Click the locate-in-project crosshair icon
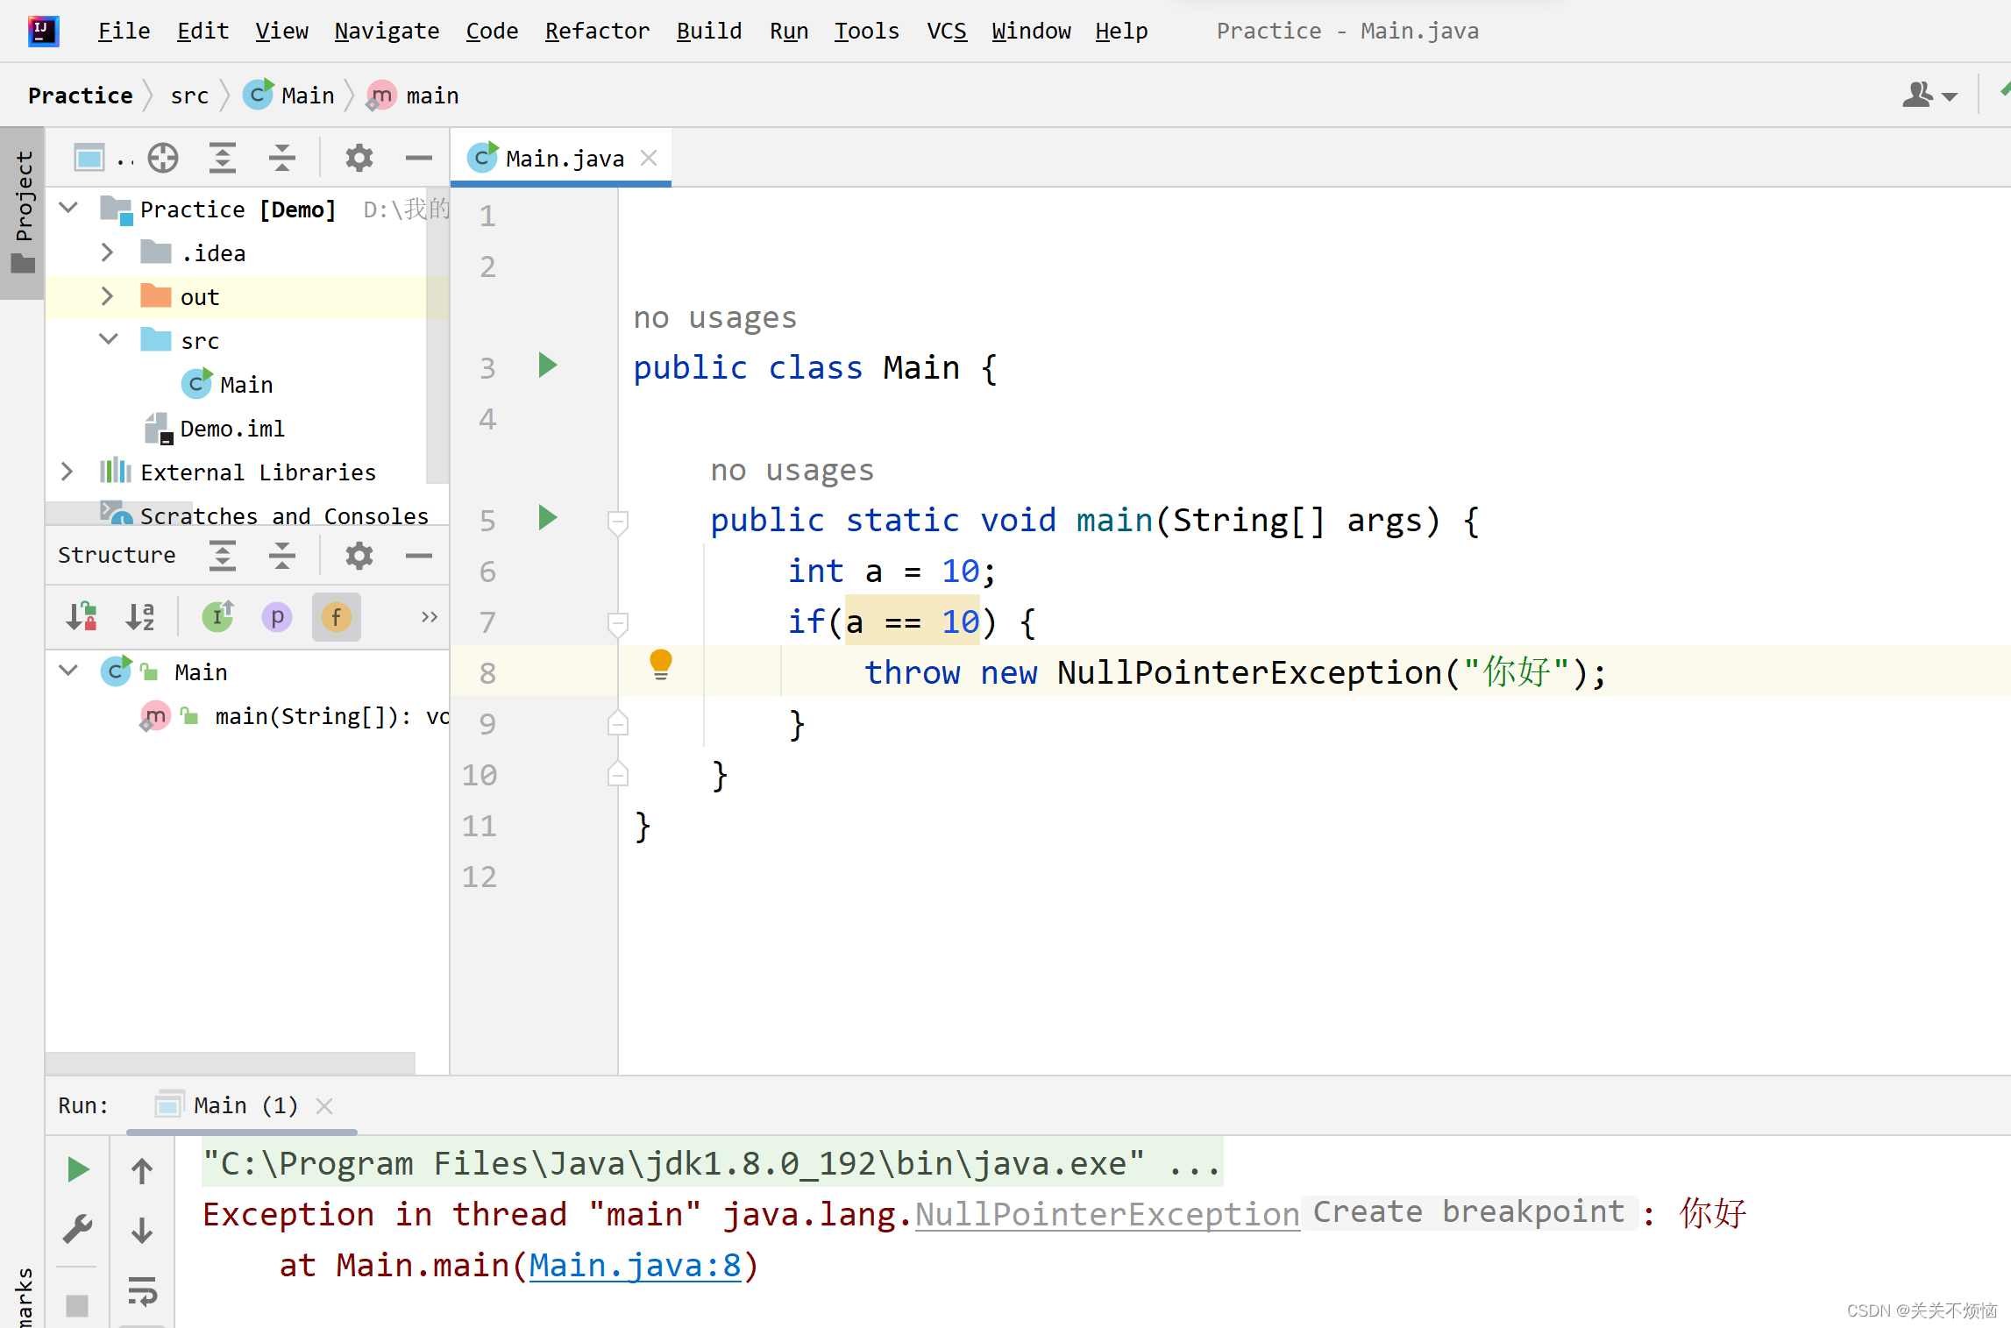2011x1328 pixels. (x=163, y=158)
